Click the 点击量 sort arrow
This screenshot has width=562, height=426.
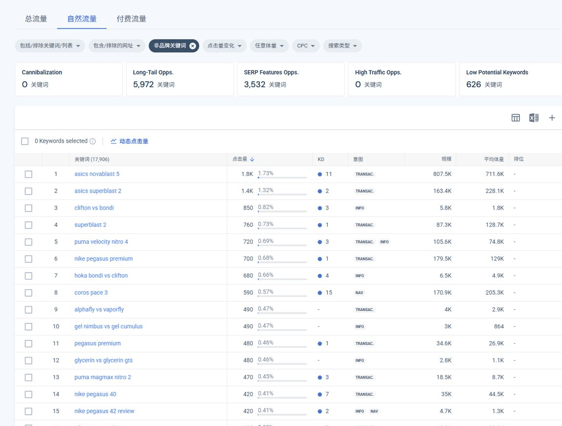pyautogui.click(x=252, y=159)
